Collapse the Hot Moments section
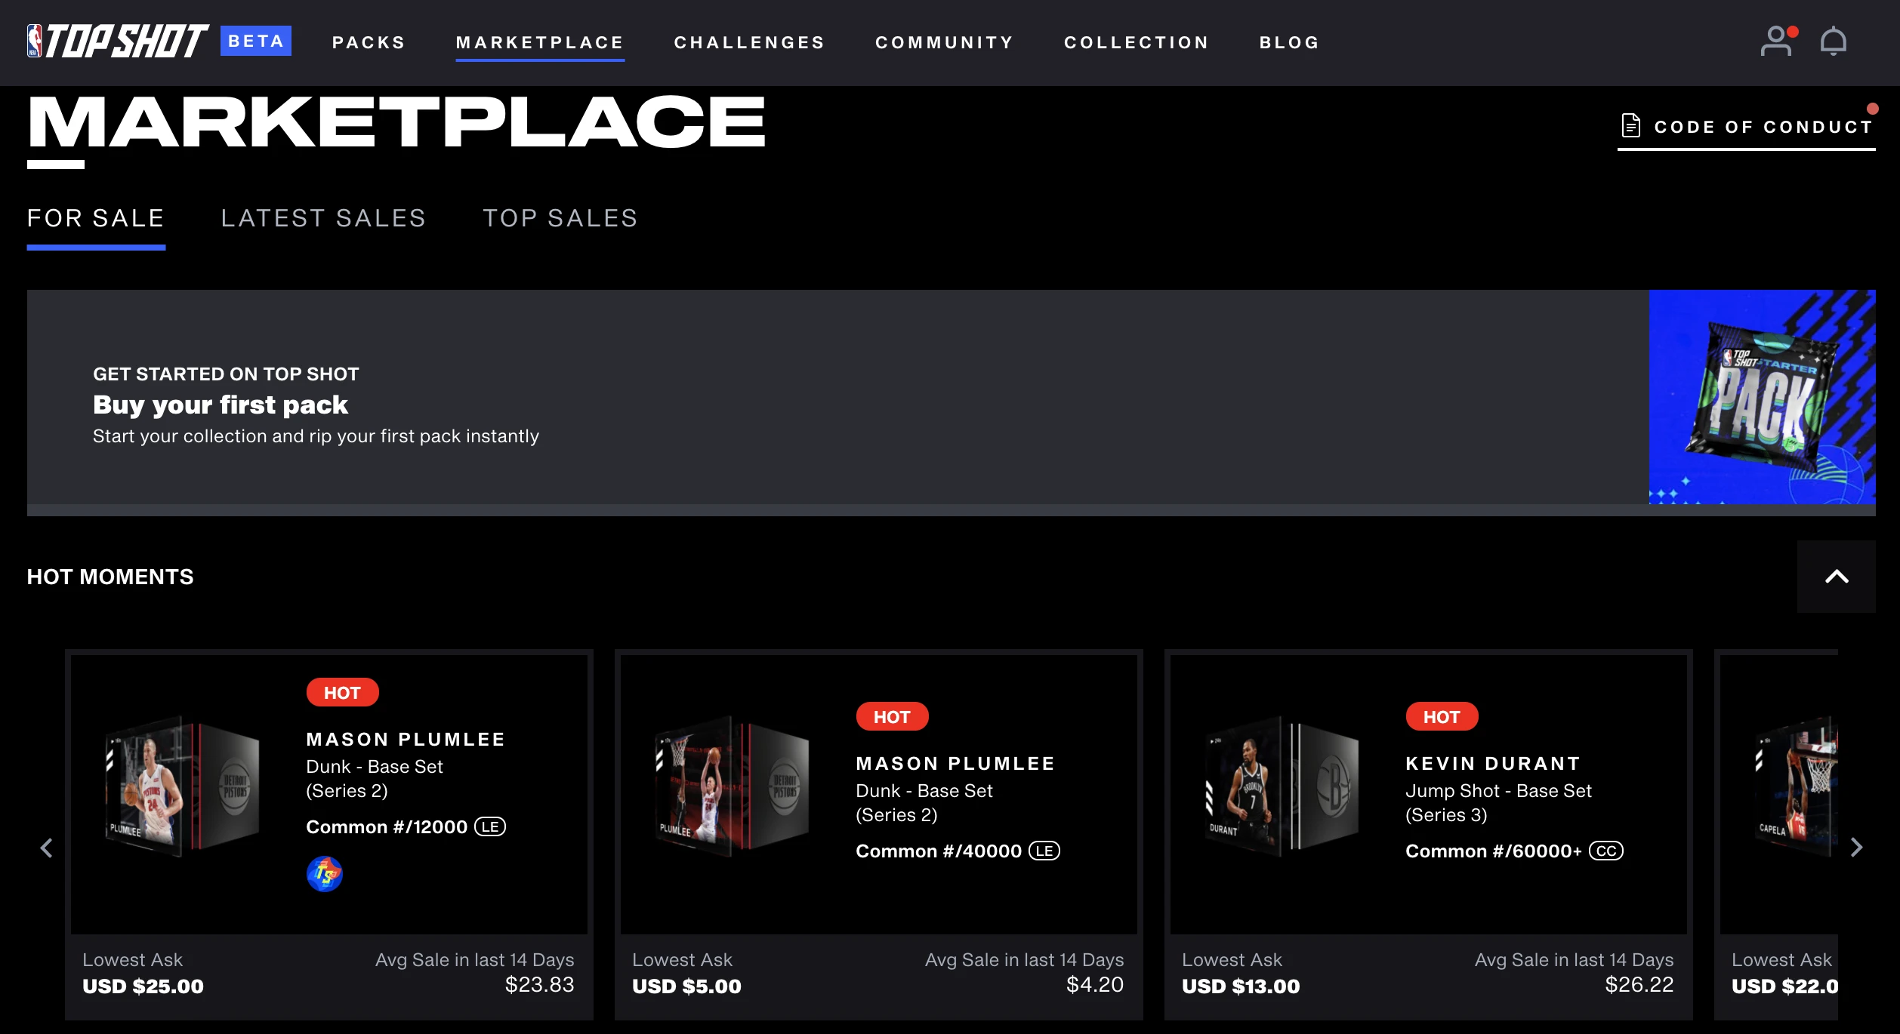Viewport: 1900px width, 1034px height. (x=1837, y=577)
